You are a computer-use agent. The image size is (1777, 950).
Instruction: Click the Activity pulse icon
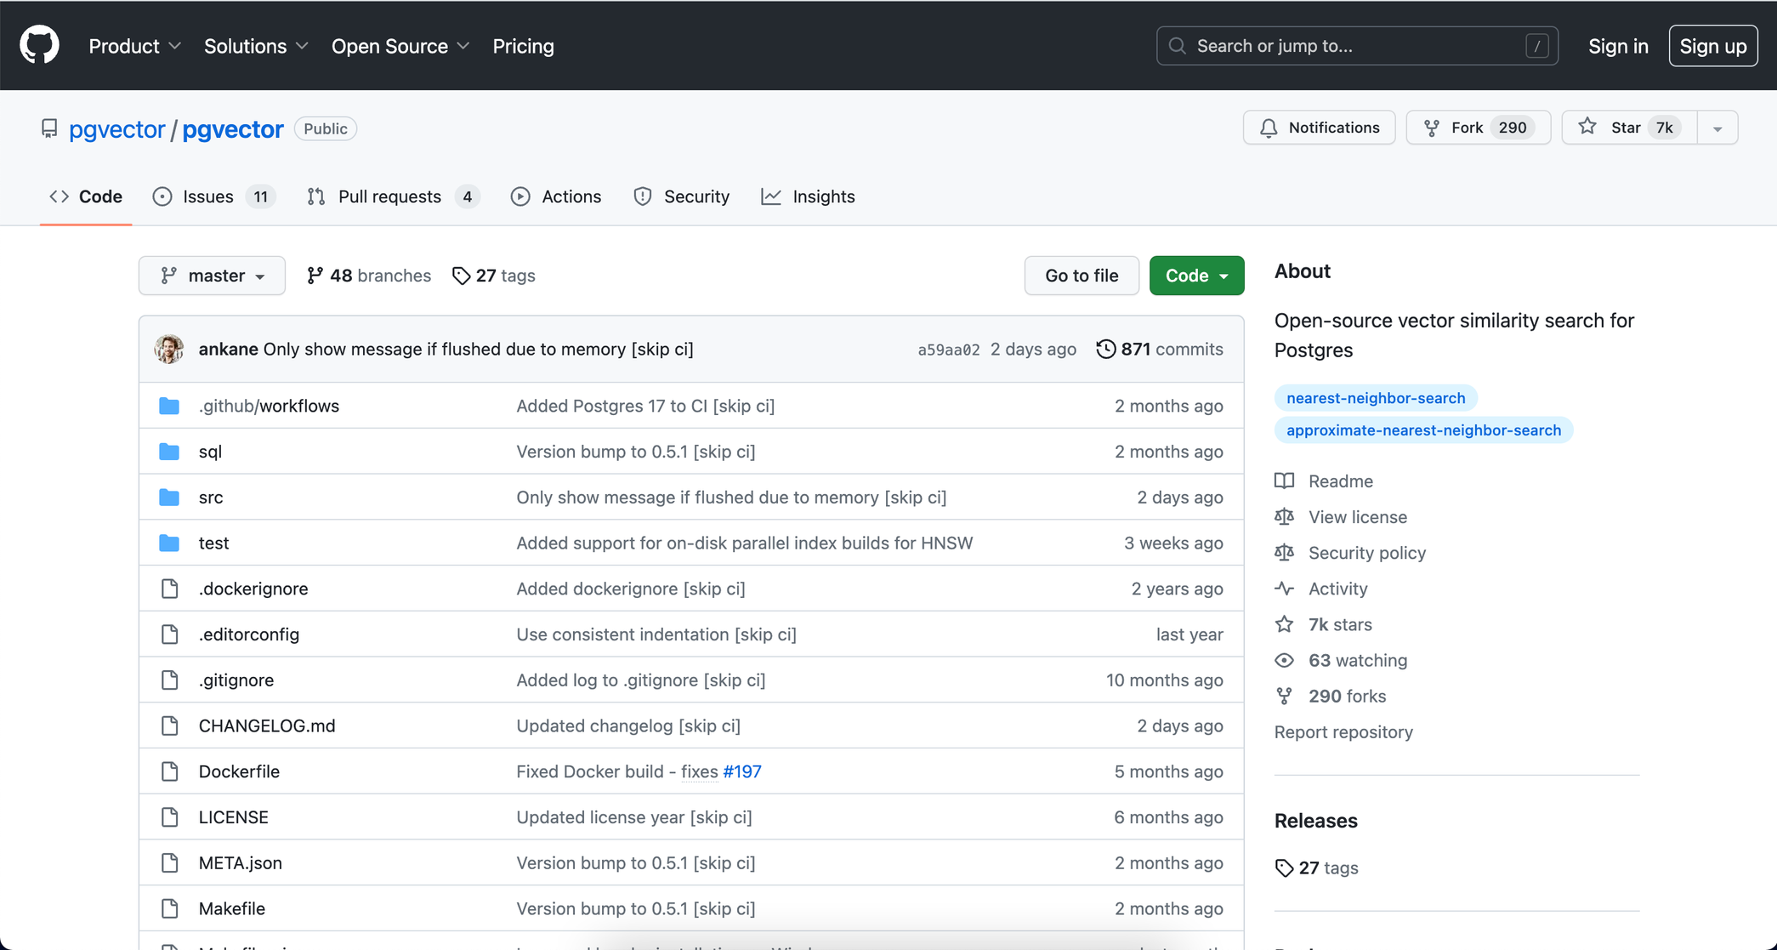pos(1284,589)
